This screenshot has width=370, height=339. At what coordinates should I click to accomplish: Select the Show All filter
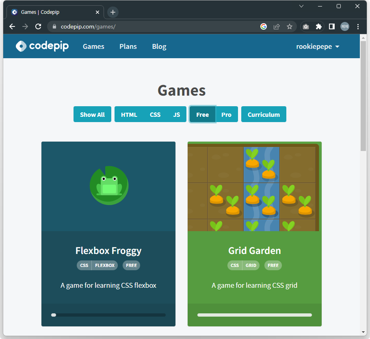coord(92,114)
